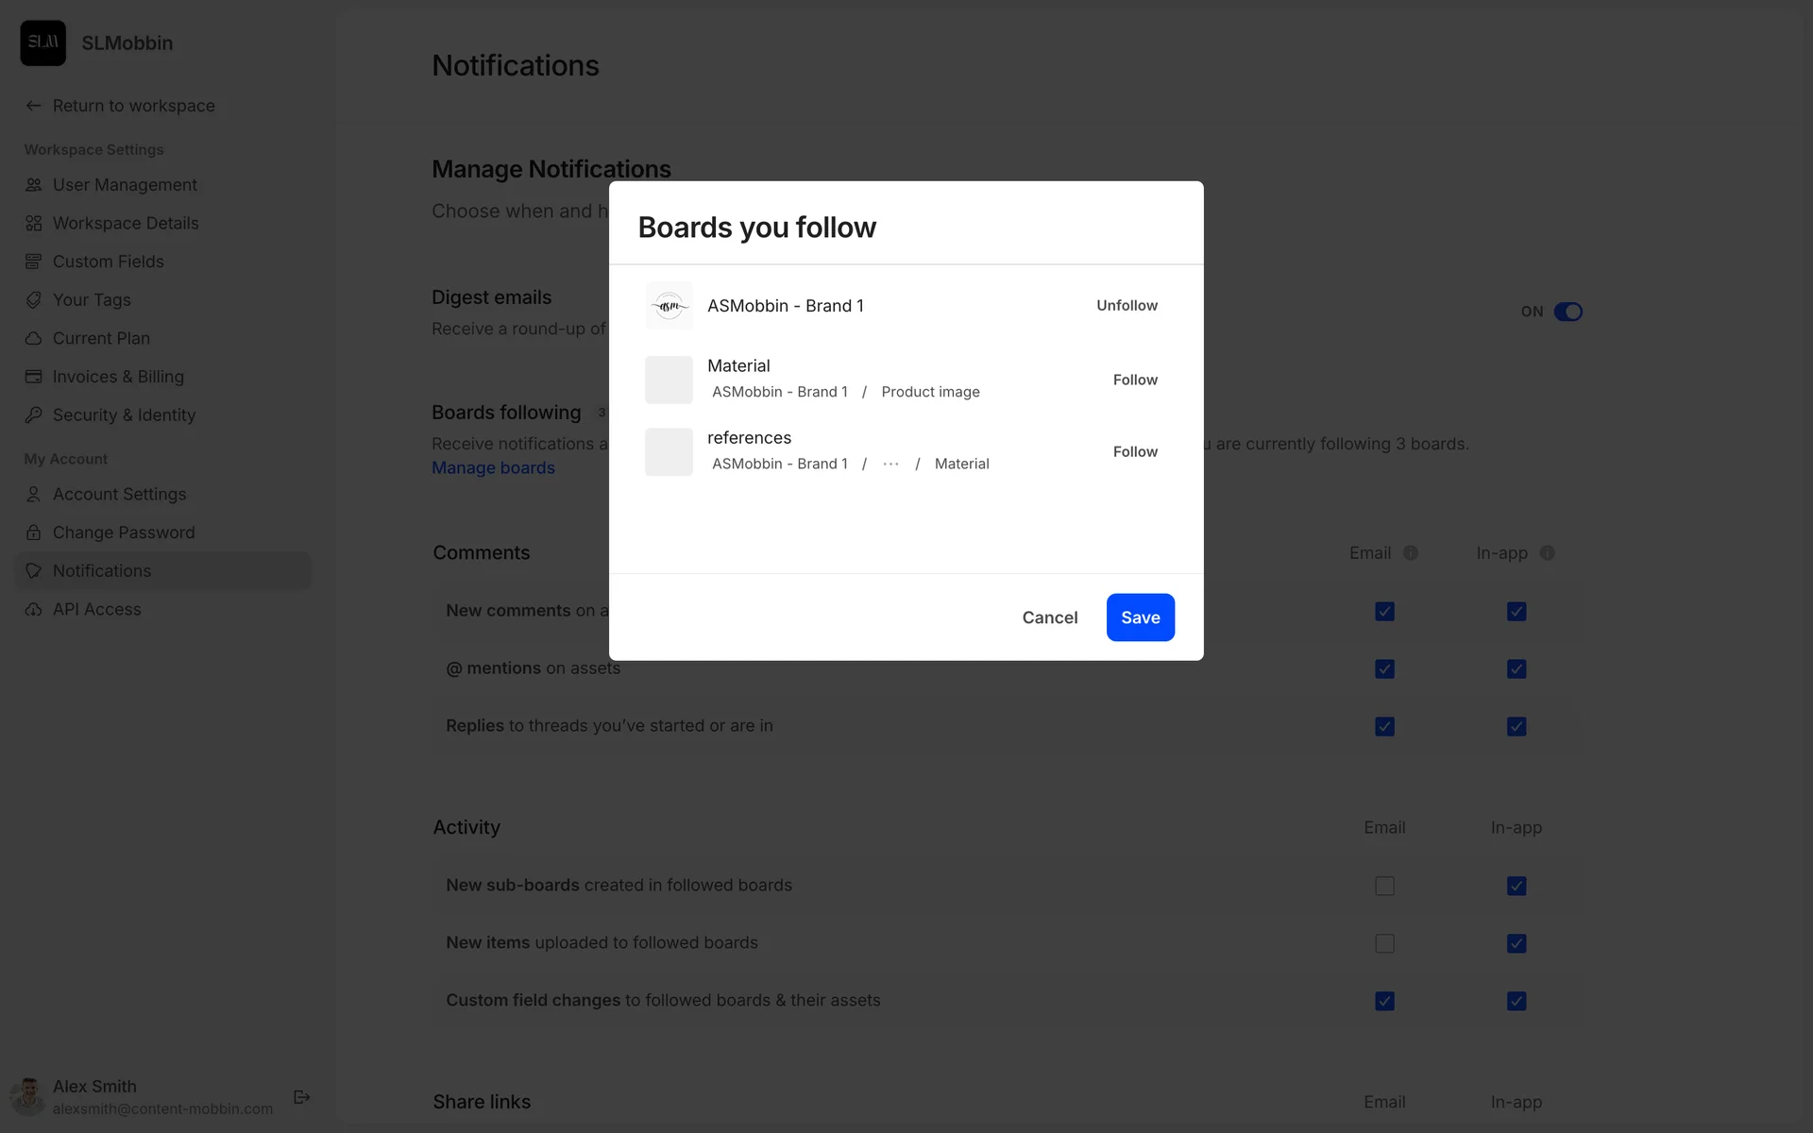Uncheck In-app for @ mentions on assets
Image resolution: width=1813 pixels, height=1133 pixels.
pos(1516,669)
